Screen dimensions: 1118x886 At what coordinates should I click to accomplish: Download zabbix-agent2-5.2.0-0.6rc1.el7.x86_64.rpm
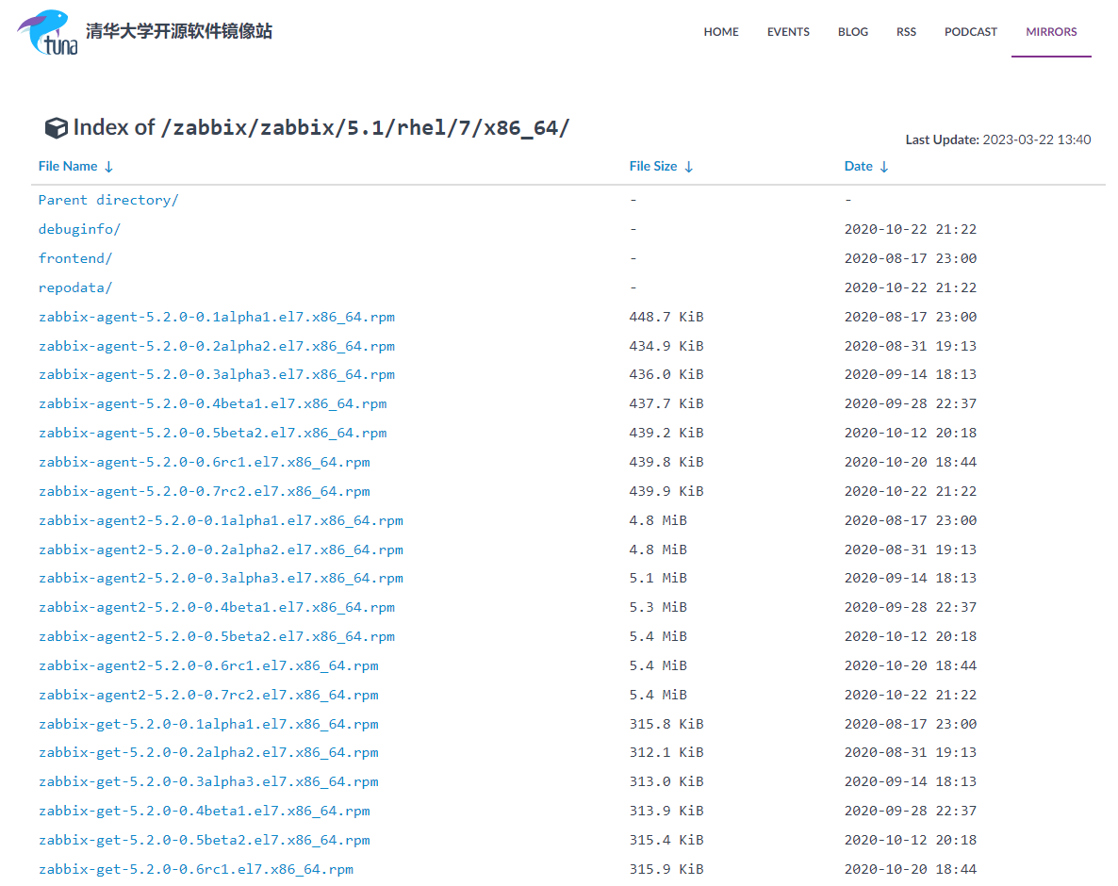coord(208,666)
